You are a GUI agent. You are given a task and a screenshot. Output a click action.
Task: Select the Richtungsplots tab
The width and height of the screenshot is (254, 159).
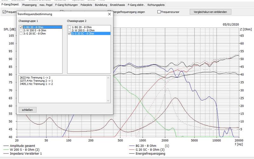(x=156, y=5)
